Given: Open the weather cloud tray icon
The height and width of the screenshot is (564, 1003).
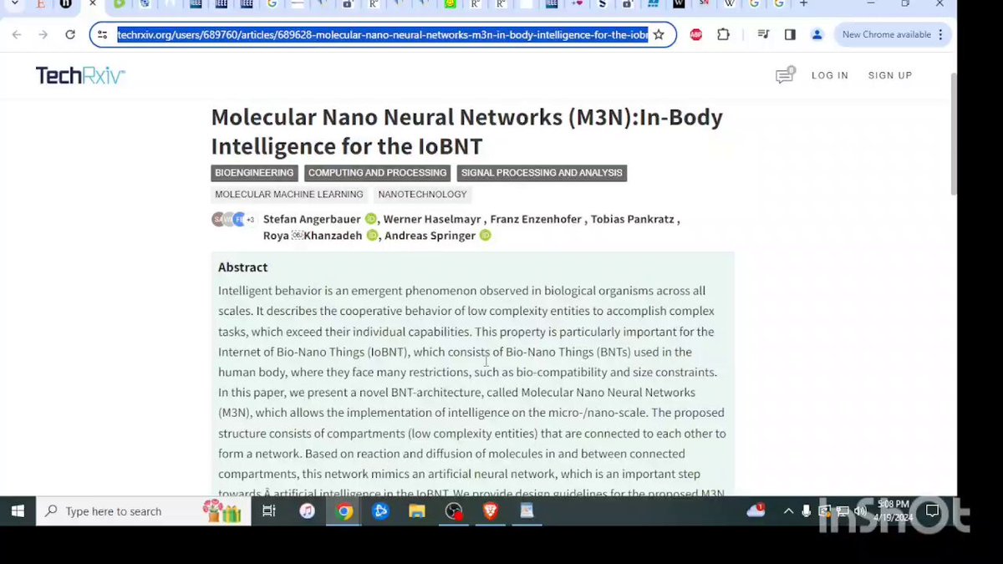Looking at the screenshot, I should tap(756, 511).
